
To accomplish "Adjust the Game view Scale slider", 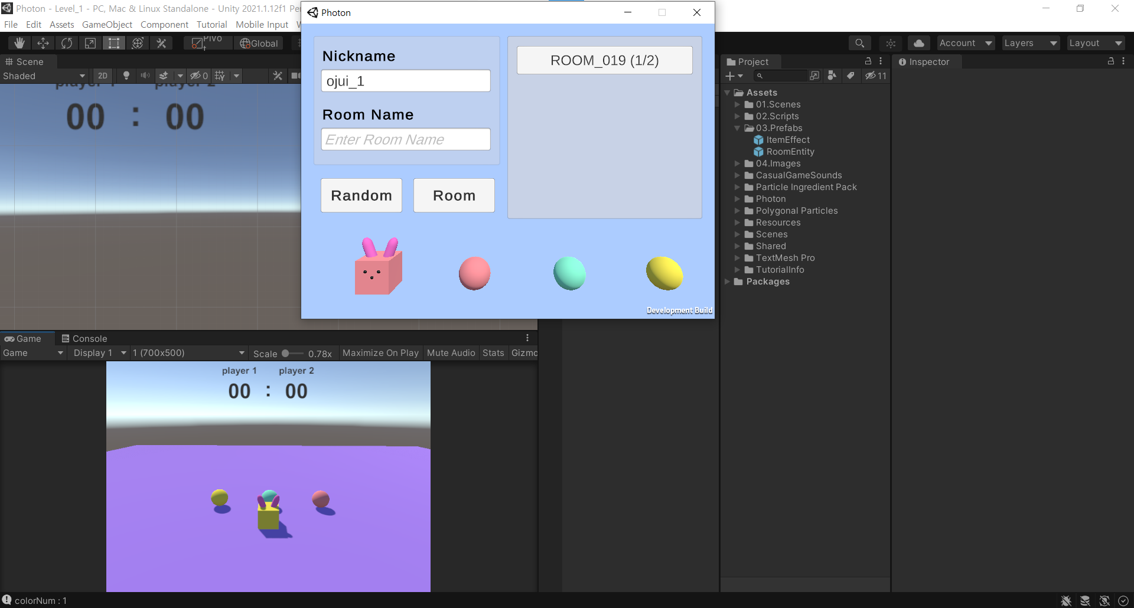I will click(292, 353).
